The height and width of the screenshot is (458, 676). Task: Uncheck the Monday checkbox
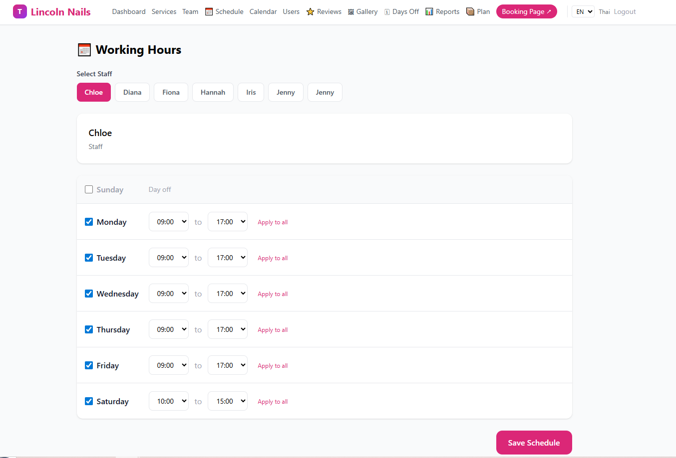coord(89,222)
